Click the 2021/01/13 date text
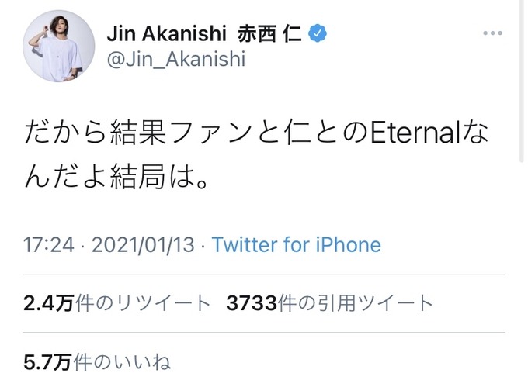The width and height of the screenshot is (528, 387). [x=143, y=244]
